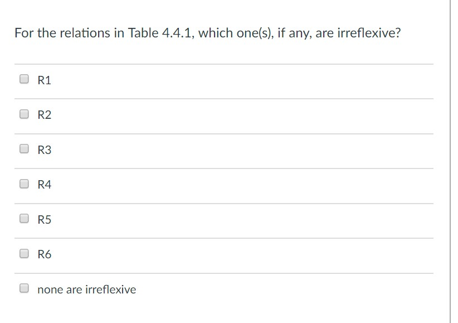Screen dimensions: 458x323
Task: Select the R6 answer label text
Action: tap(43, 254)
